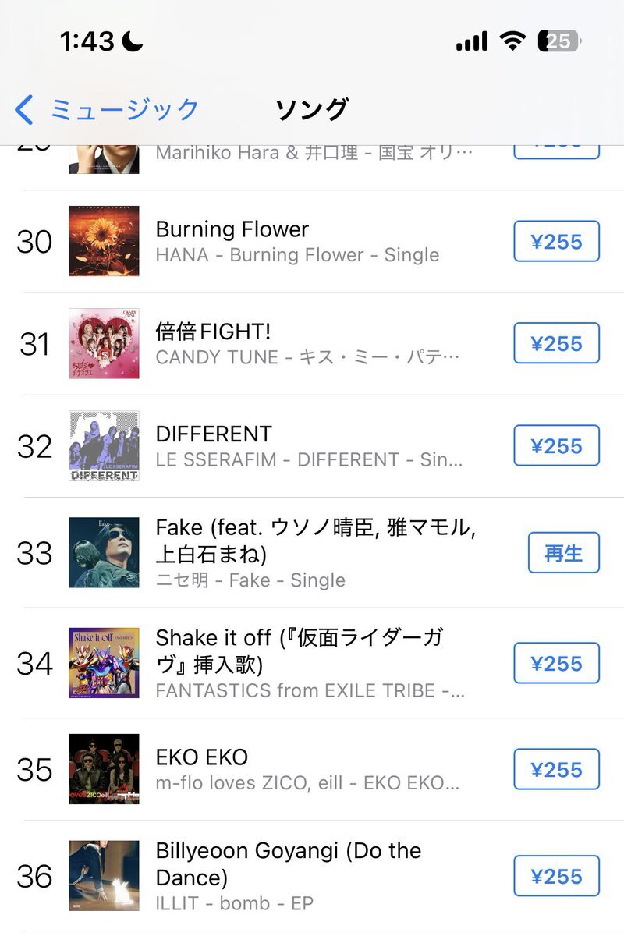The width and height of the screenshot is (624, 936).
Task: Open the 倍倍FIGHT! album artwork
Action: pyautogui.click(x=104, y=343)
